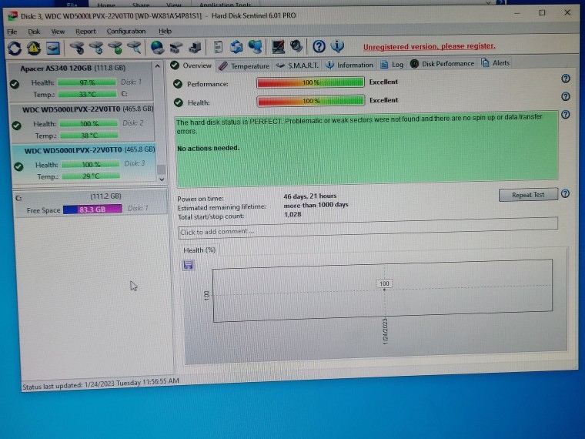Switch to the Overview tab
Screen dimensions: 585x439
coord(191,65)
